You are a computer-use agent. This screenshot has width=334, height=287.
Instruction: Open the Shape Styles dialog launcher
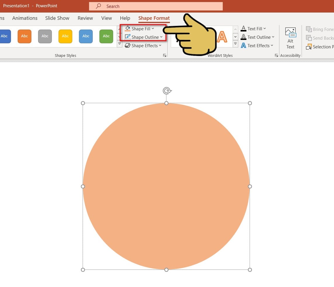point(165,55)
